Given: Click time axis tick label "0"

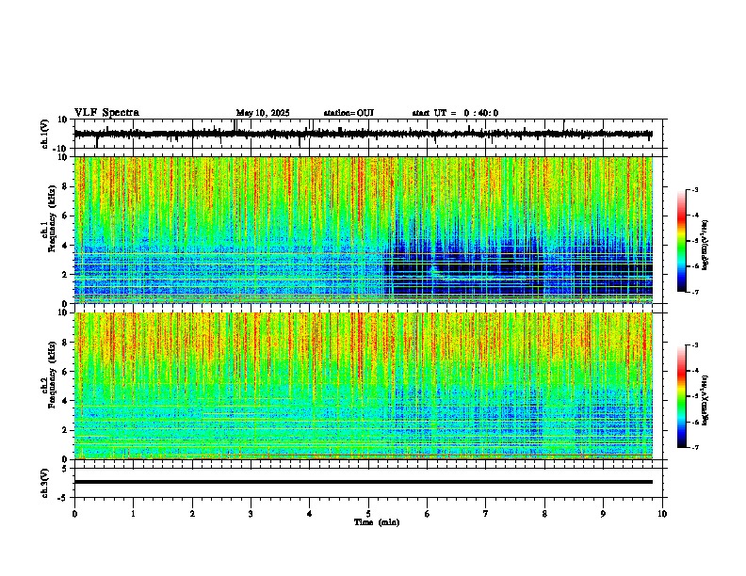Looking at the screenshot, I should click(x=74, y=514).
